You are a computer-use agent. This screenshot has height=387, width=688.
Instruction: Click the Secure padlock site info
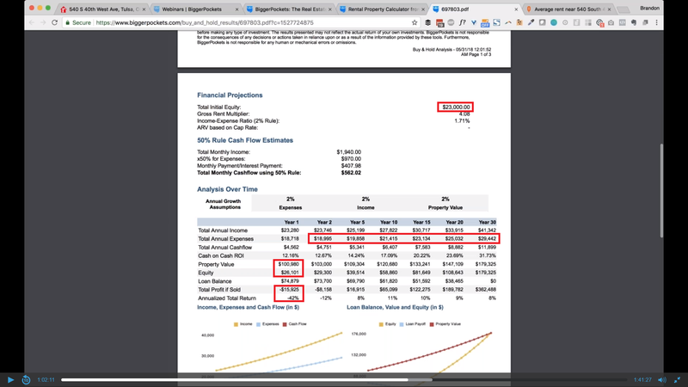(x=77, y=22)
